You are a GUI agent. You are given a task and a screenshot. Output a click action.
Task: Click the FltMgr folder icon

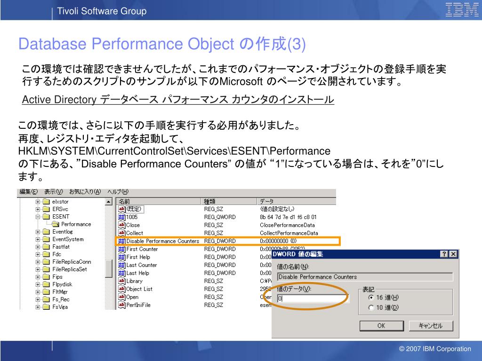(x=47, y=292)
